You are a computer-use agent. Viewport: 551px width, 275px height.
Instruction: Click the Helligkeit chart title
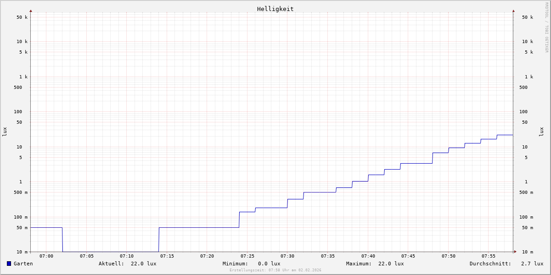[x=275, y=9]
